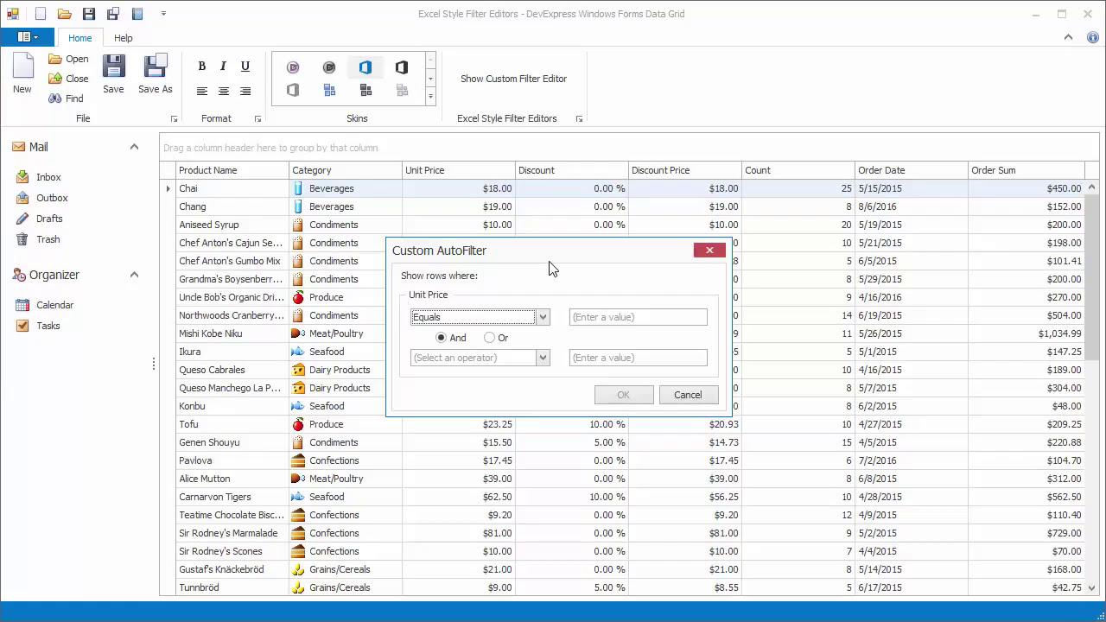Open the File group dialog launcher
The height and width of the screenshot is (622, 1106).
174,119
